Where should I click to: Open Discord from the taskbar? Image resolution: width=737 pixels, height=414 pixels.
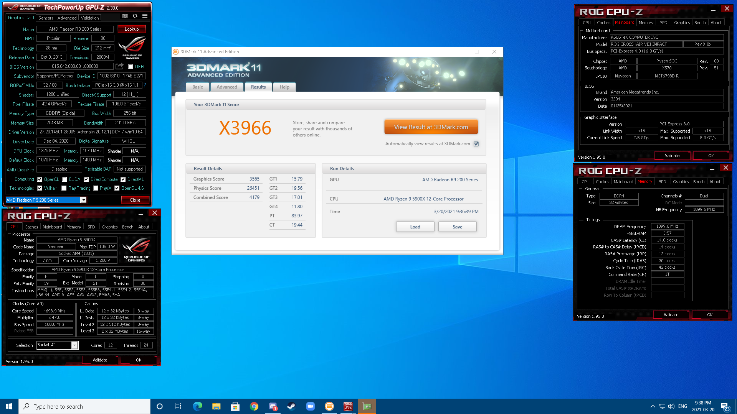(273, 406)
